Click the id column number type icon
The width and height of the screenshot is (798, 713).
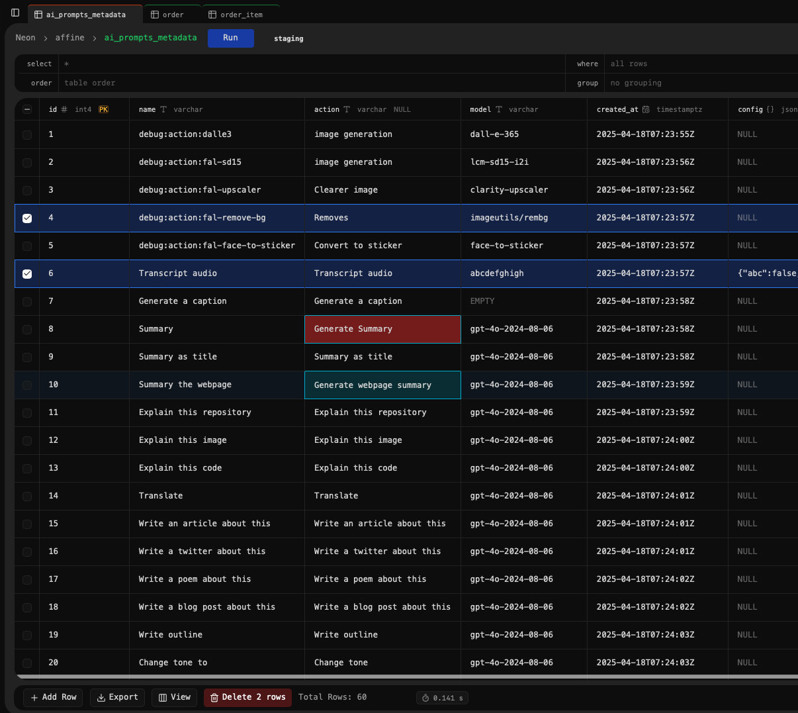pyautogui.click(x=64, y=109)
